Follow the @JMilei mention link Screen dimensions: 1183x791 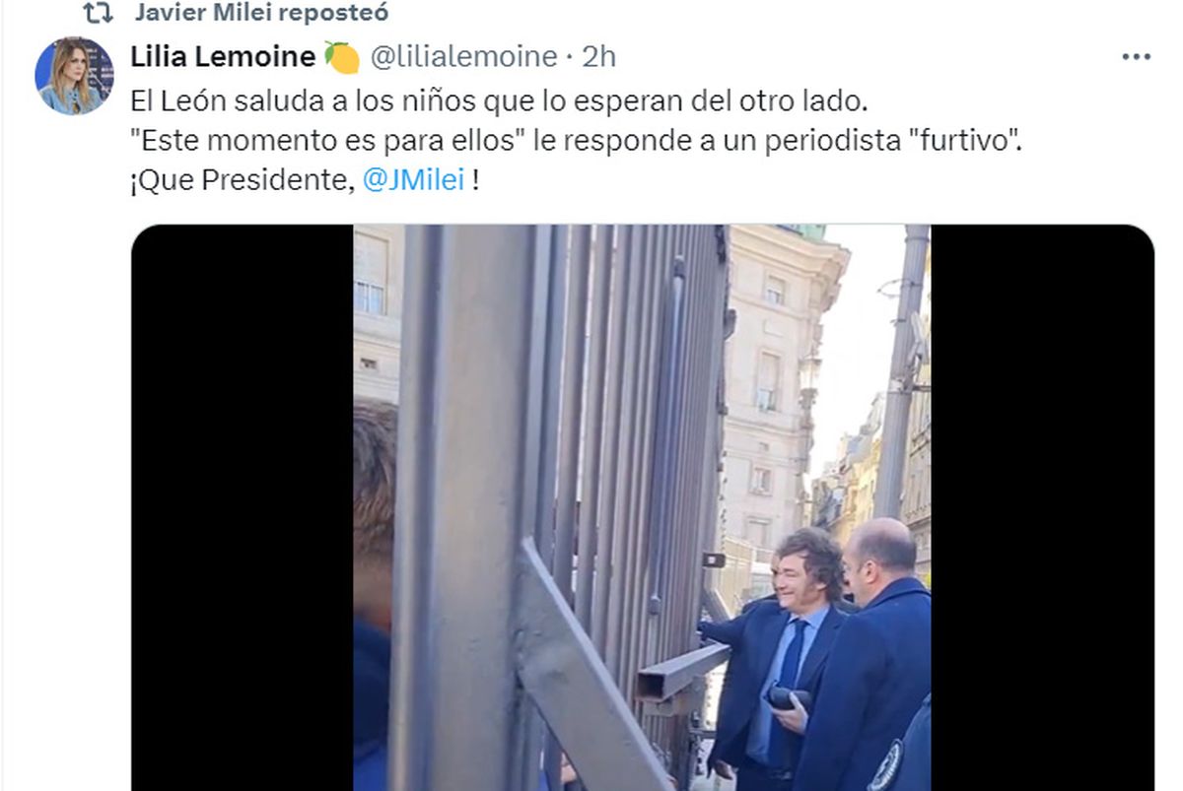click(x=414, y=181)
